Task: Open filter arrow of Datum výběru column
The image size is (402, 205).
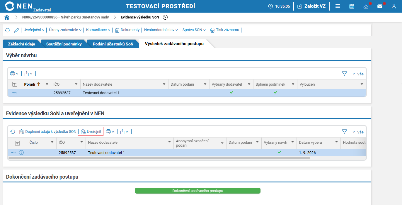Action: click(336, 143)
